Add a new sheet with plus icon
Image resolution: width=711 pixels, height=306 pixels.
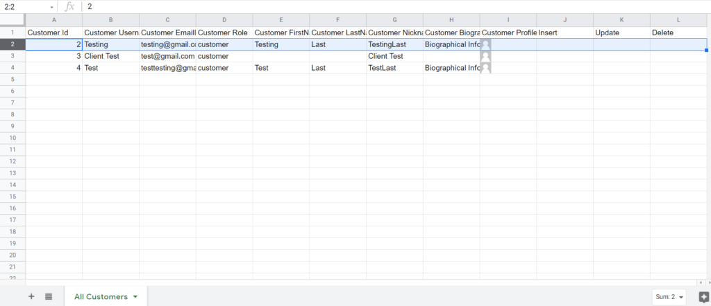[x=31, y=296]
